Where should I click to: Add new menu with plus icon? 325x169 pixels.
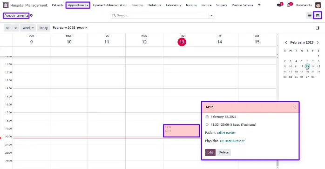pos(259,5)
